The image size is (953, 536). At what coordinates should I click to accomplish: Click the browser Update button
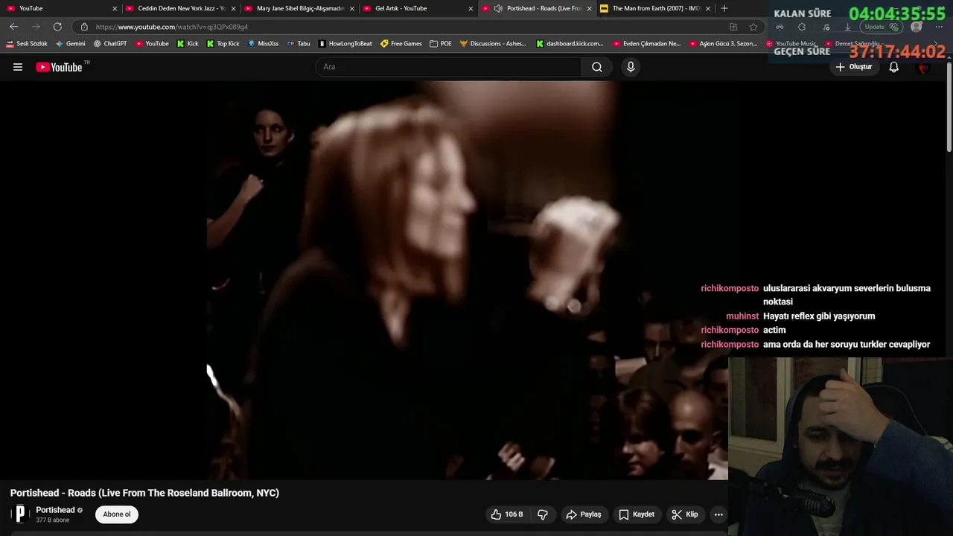pos(882,27)
